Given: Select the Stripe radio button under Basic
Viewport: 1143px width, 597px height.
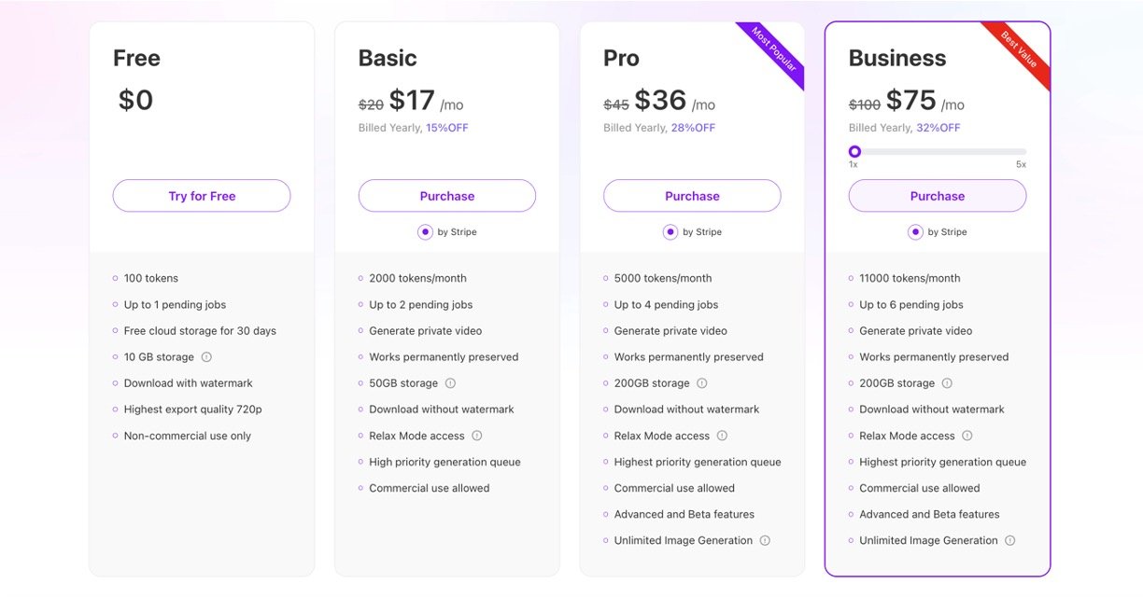Looking at the screenshot, I should click(x=425, y=232).
